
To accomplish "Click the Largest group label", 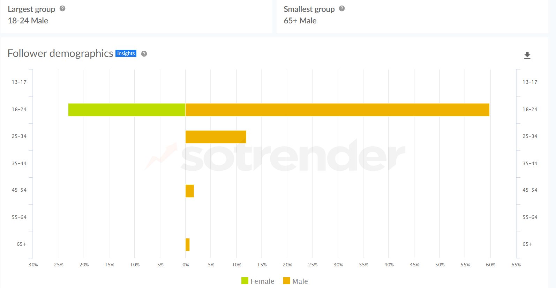I will click(x=31, y=9).
